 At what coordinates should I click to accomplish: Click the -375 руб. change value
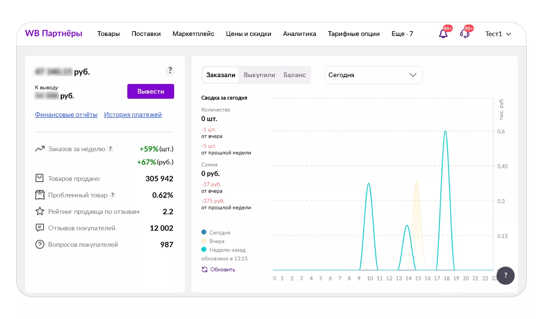(x=213, y=201)
